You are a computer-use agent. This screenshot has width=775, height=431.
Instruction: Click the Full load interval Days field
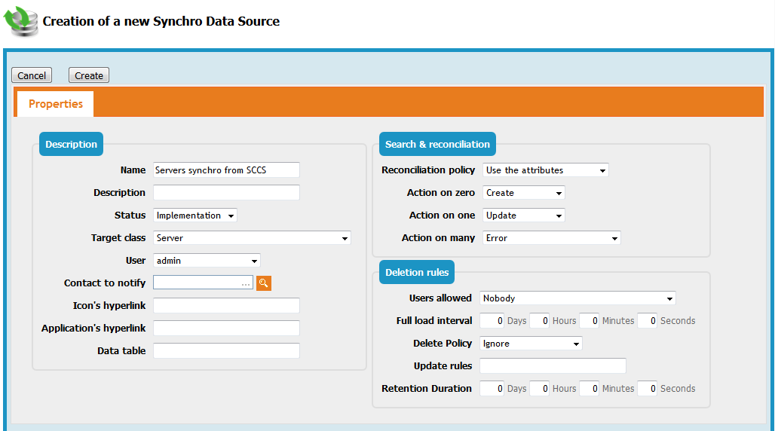492,321
